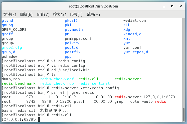The width and height of the screenshot is (187, 124).
Task: Click the pnm2ppa.conf file entry
Action: pos(78,38)
